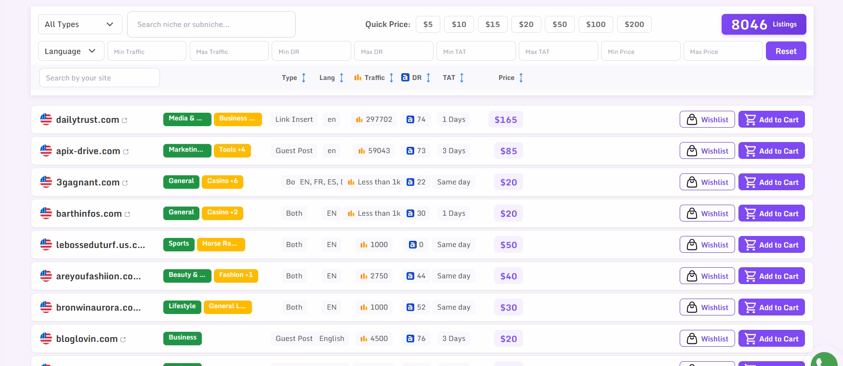Click Ahrefs icon in DR column header

click(x=405, y=78)
